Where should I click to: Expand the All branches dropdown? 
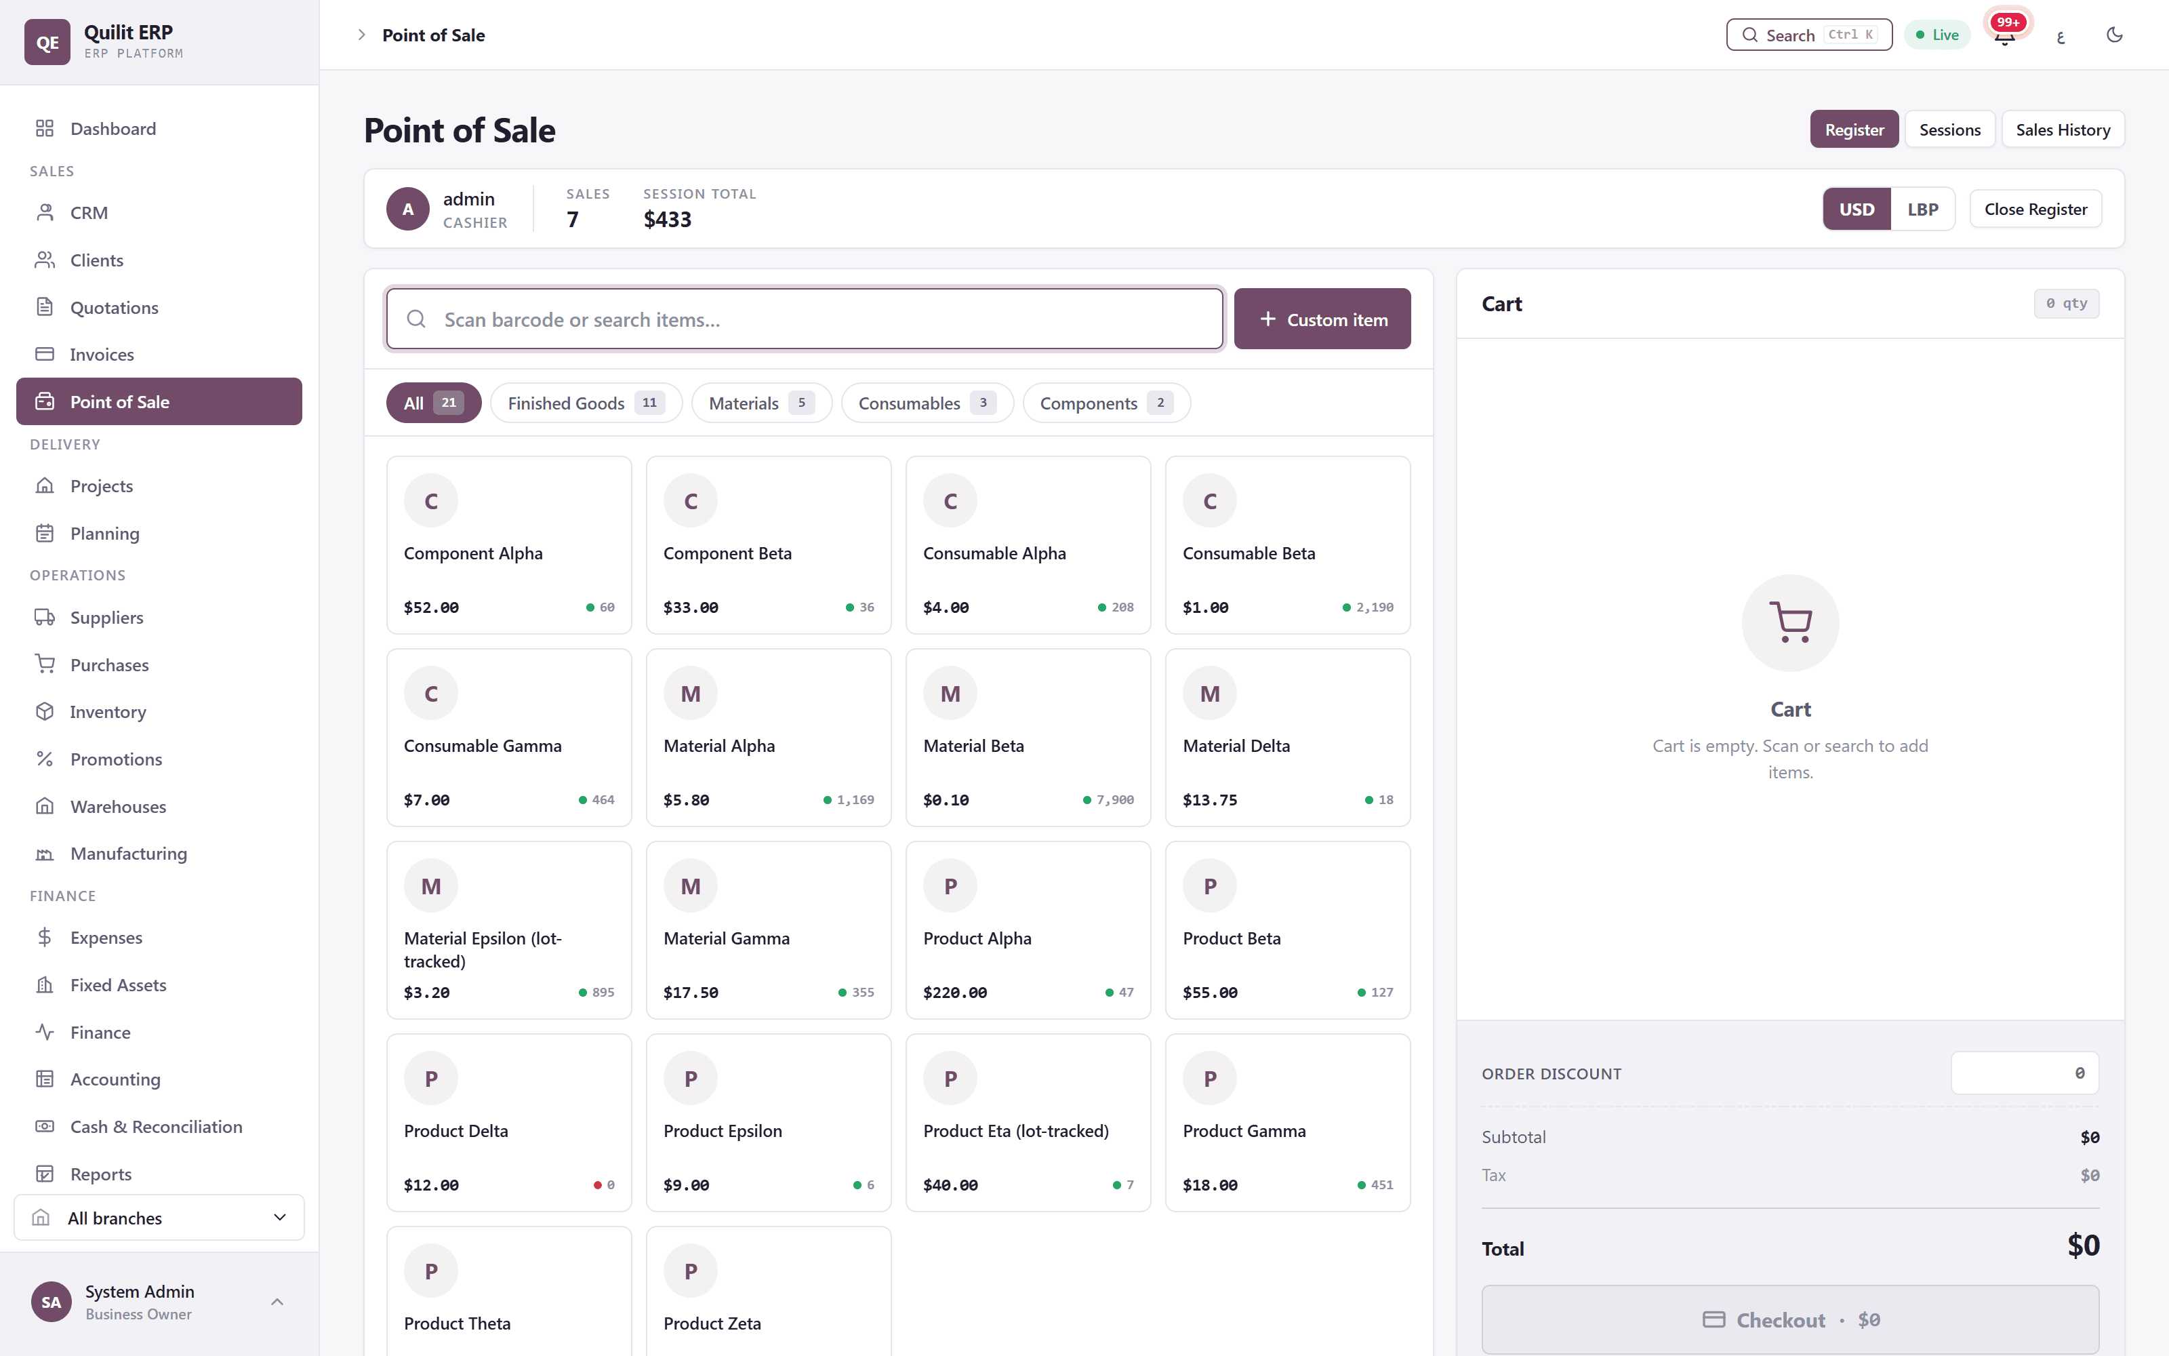pyautogui.click(x=159, y=1217)
